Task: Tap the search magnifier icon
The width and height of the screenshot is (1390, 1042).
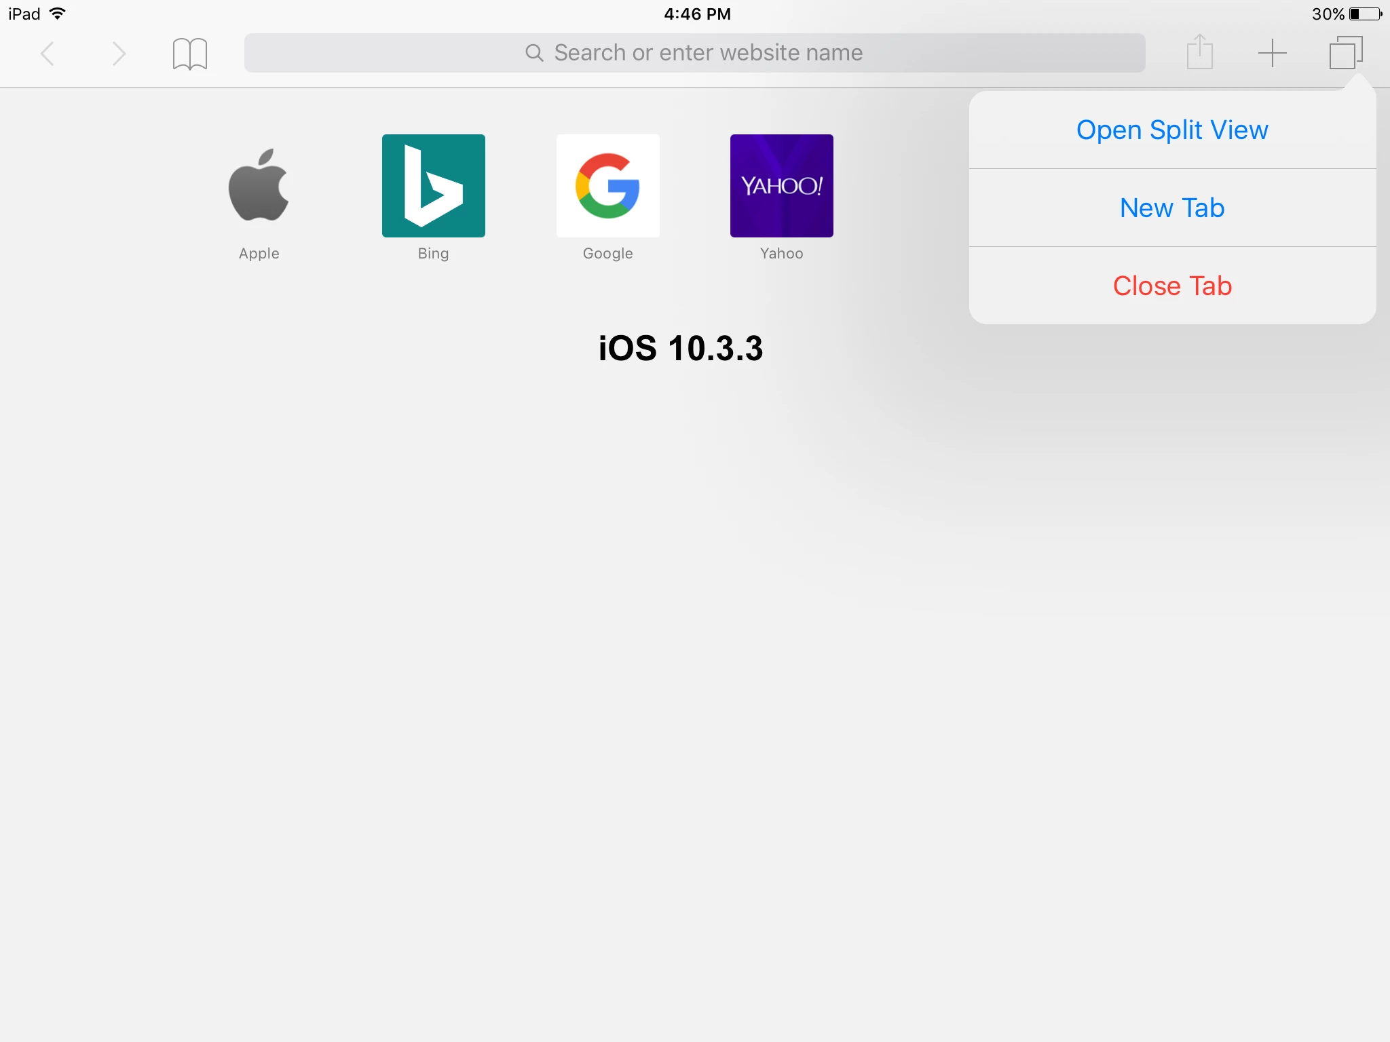Action: (x=534, y=53)
